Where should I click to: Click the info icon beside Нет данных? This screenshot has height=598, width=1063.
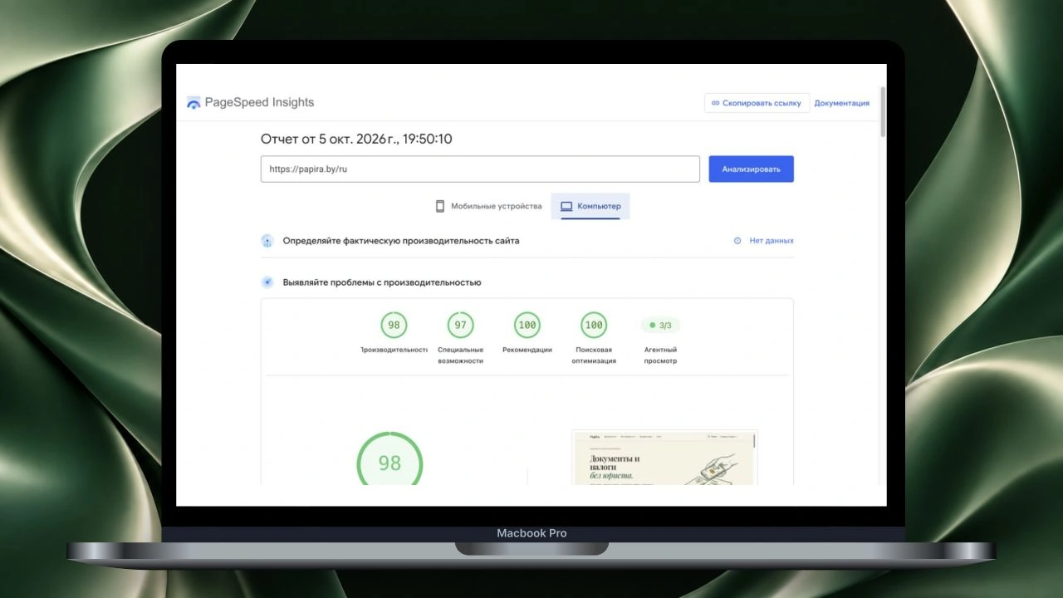coord(737,241)
